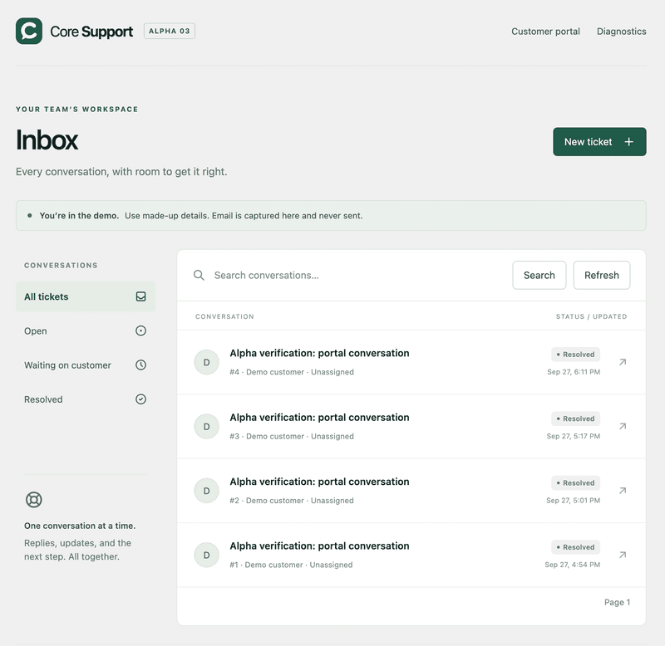Click the Resolved badge on ticket #1

click(575, 547)
